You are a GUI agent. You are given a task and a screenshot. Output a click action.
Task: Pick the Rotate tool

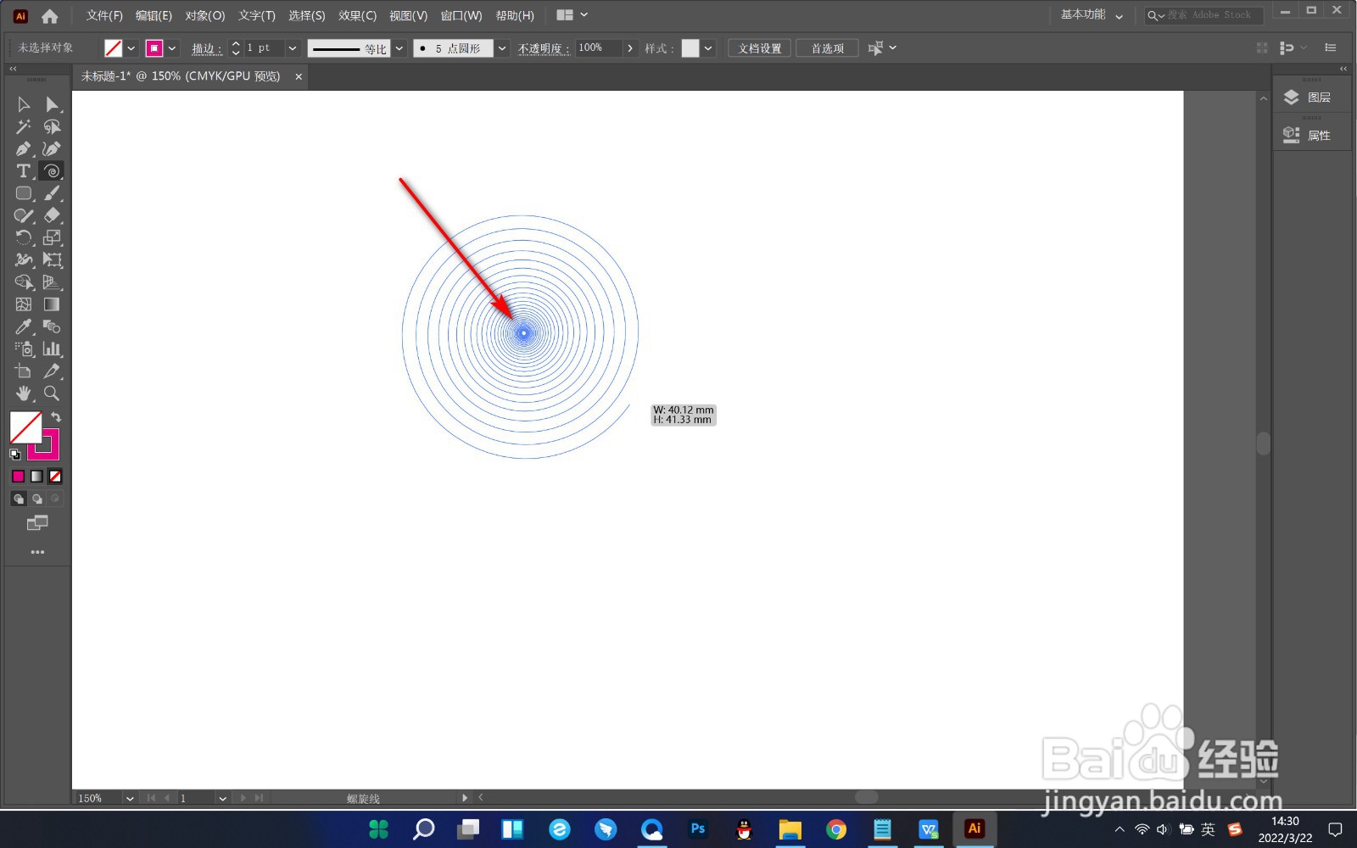click(24, 237)
